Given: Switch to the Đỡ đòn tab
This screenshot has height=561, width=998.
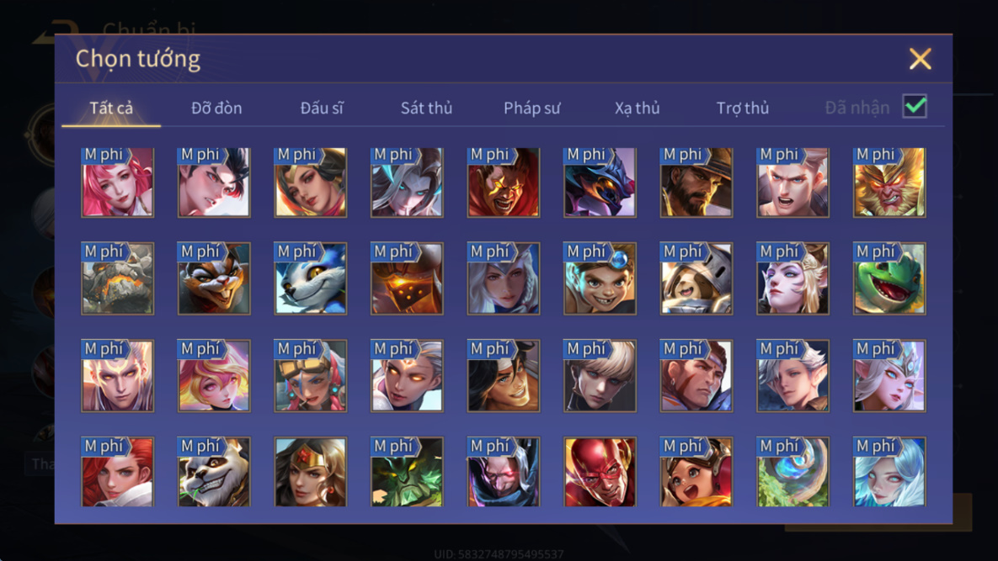Looking at the screenshot, I should click(x=216, y=108).
